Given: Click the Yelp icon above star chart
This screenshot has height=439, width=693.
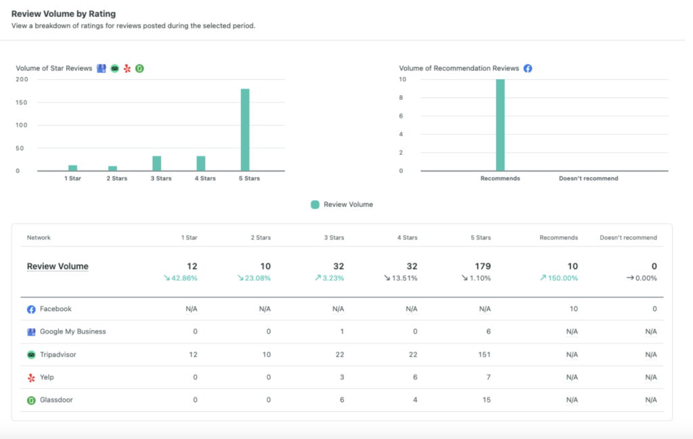Looking at the screenshot, I should pyautogui.click(x=127, y=68).
